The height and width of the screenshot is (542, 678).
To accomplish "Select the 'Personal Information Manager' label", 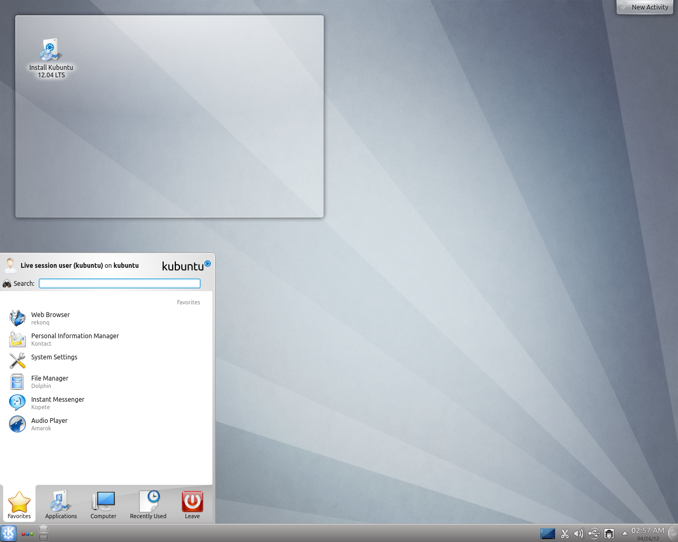I will 75,336.
